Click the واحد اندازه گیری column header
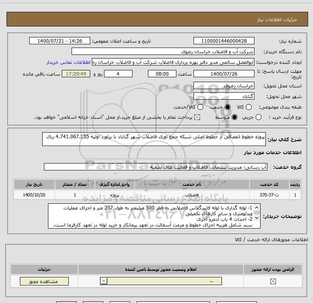 pos(115,184)
